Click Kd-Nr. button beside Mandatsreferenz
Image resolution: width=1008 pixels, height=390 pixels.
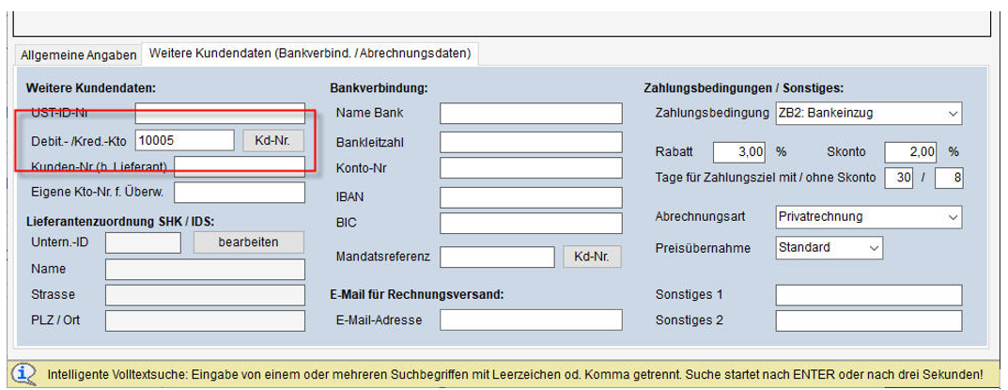click(x=592, y=257)
